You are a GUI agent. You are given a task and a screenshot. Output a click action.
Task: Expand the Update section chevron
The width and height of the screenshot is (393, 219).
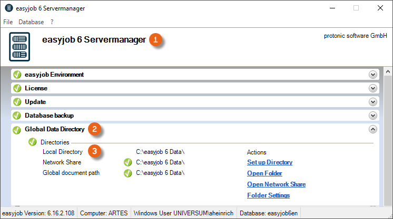373,102
